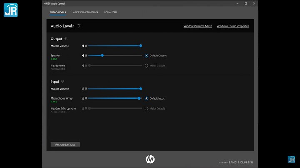Mute the Microphone Array icon
This screenshot has height=168, width=300.
point(84,99)
